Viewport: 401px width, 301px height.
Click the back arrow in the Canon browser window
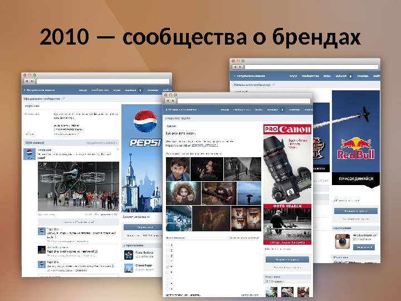coord(168,100)
